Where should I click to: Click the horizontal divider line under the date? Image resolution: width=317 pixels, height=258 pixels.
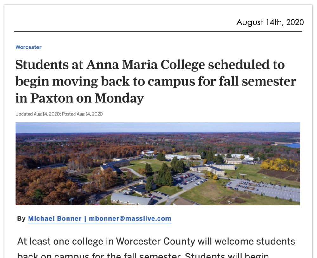pyautogui.click(x=158, y=32)
